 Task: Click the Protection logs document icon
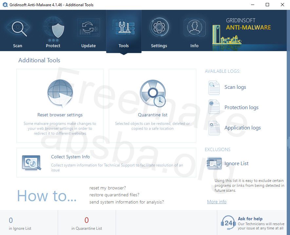[214, 107]
